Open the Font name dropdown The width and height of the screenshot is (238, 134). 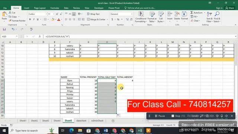point(46,14)
